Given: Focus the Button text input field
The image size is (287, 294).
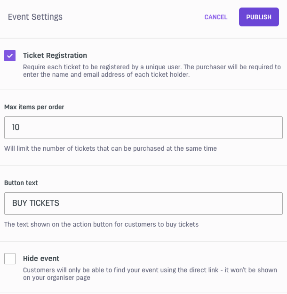Looking at the screenshot, I should [143, 204].
